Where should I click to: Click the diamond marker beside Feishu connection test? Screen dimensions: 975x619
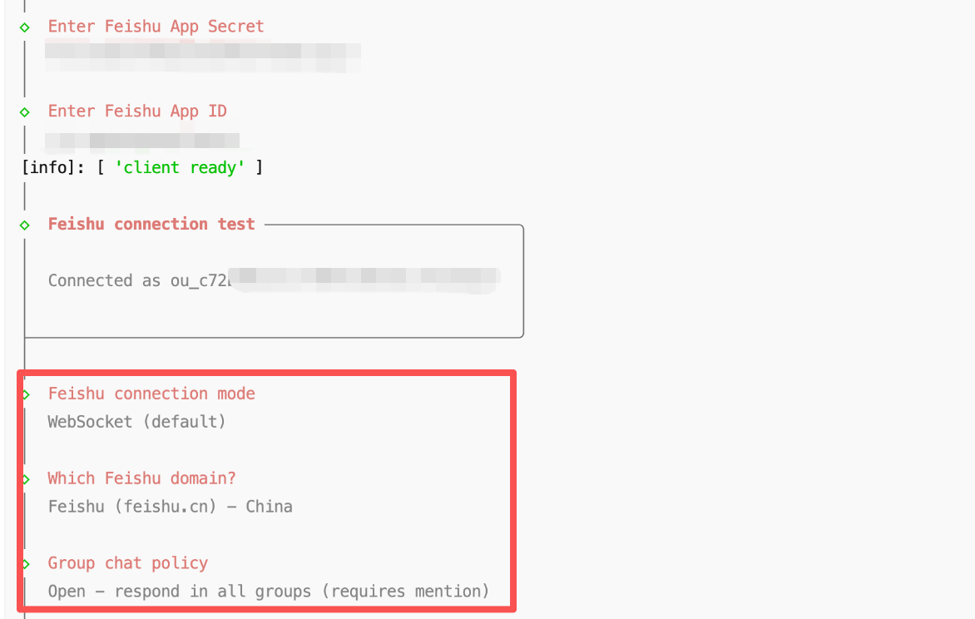25,225
